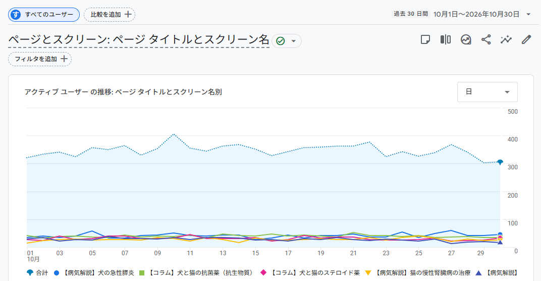The height and width of the screenshot is (281, 541).
Task: Click the 過去 30 日間 label
Action: [411, 14]
